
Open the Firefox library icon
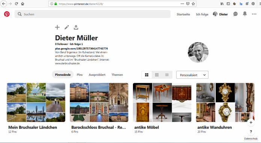tap(222, 4)
